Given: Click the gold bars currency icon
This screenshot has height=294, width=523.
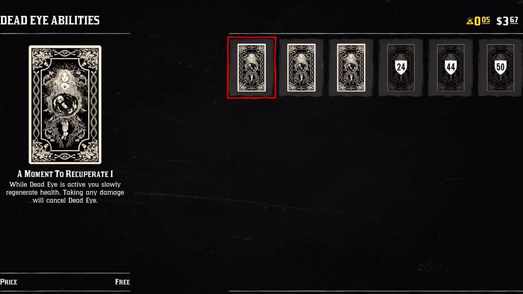Looking at the screenshot, I should [x=470, y=21].
